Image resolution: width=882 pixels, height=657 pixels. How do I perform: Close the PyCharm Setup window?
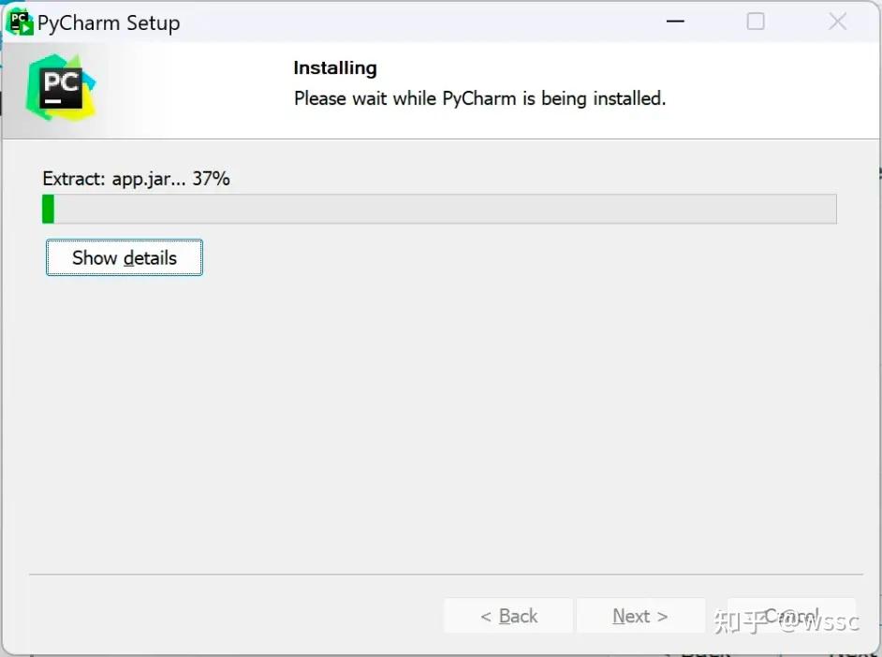coord(837,21)
